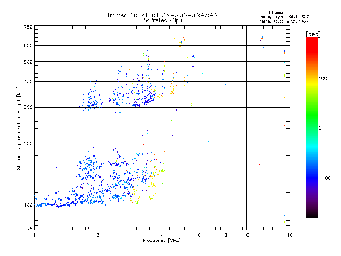The height and width of the screenshot is (256, 341).
Task: Click the colorbar tick label -100
Action: tap(325, 178)
